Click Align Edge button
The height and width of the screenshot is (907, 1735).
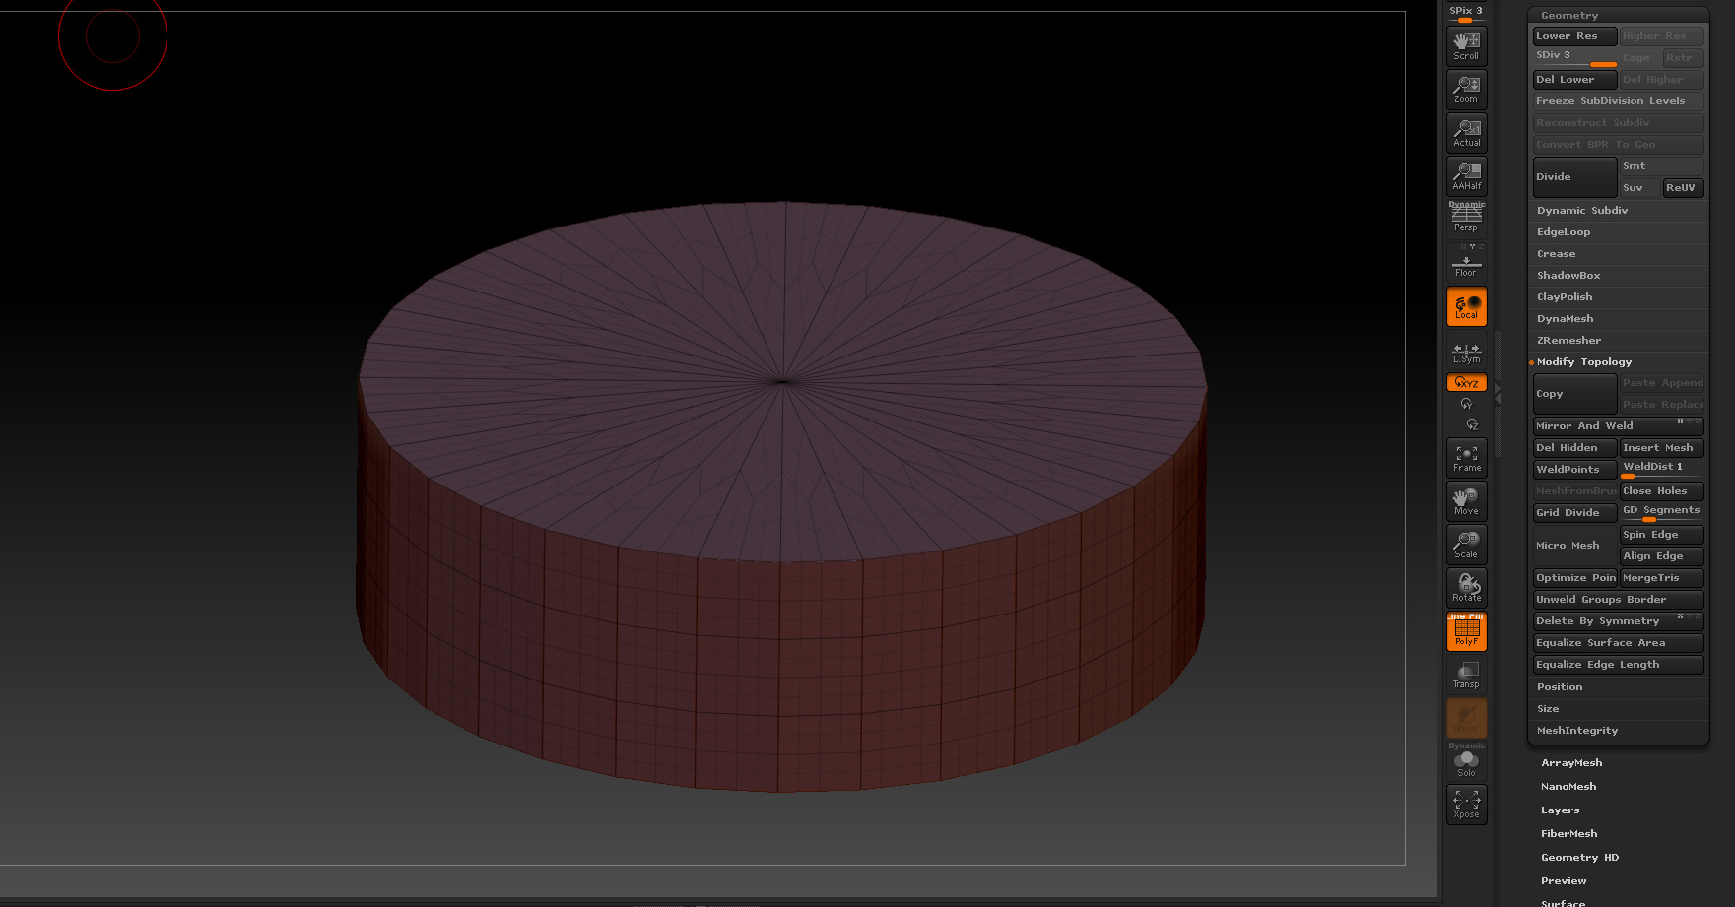coord(1661,556)
